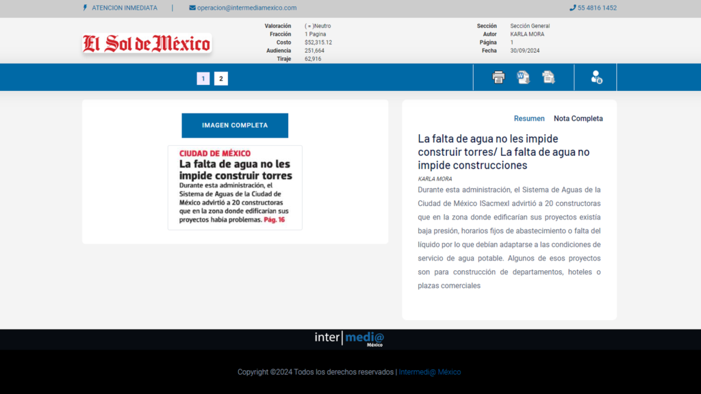
Task: Click the document copy icon in toolbar
Action: pos(548,77)
